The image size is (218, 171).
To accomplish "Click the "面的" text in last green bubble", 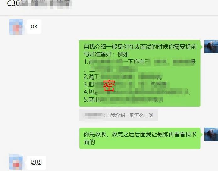I will 89,142.
